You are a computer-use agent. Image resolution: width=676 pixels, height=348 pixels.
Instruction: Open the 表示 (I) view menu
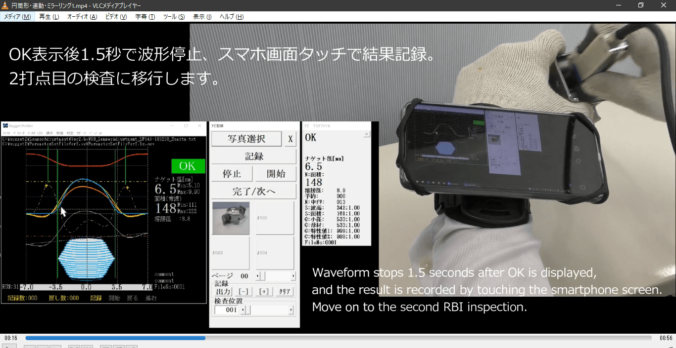click(x=202, y=17)
